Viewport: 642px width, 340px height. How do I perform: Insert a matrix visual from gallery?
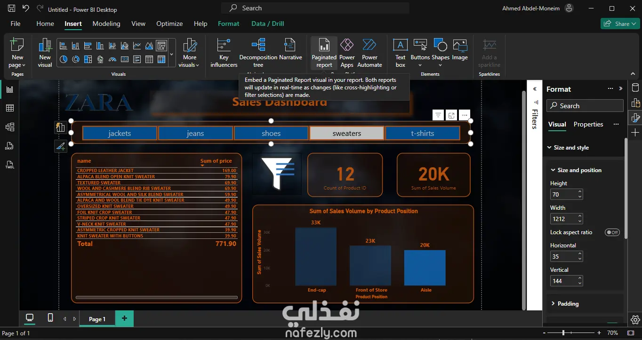point(161,59)
